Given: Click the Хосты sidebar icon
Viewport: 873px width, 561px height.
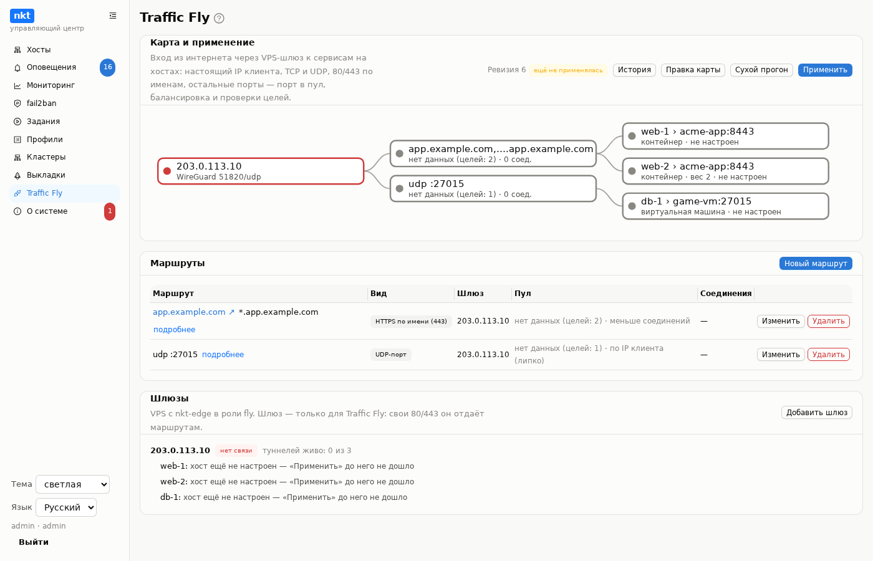Looking at the screenshot, I should [x=17, y=50].
